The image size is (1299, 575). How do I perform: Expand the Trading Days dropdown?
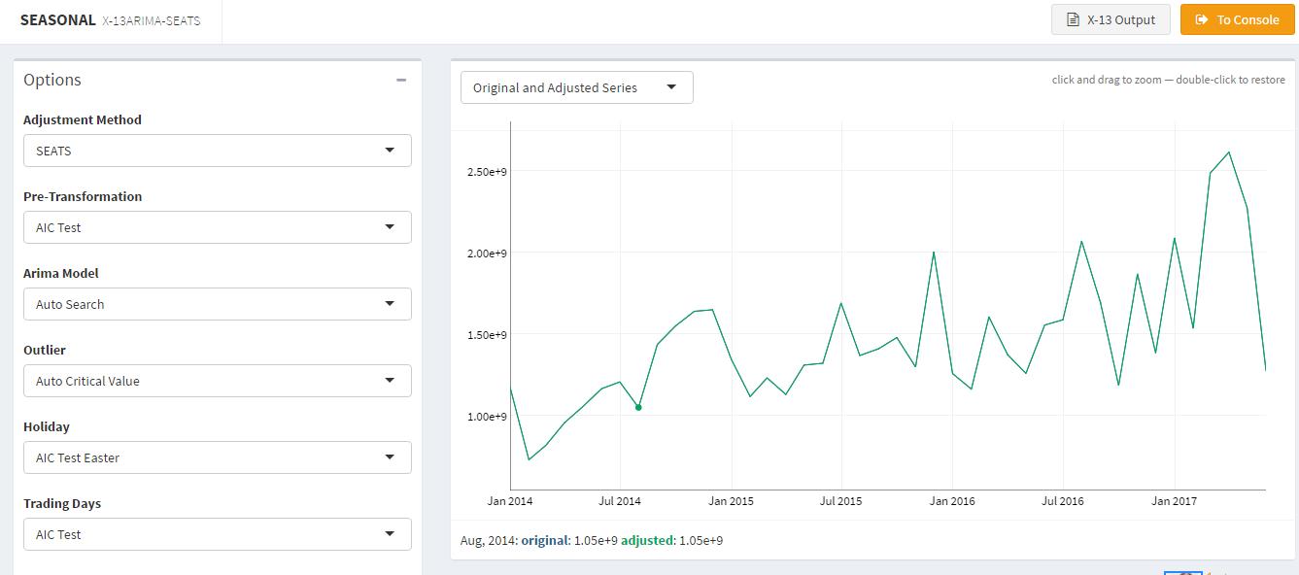[217, 534]
